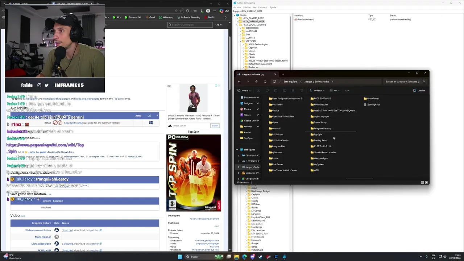464x261 pixels.
Task: Open File Explorer from the taskbar
Action: point(236,257)
